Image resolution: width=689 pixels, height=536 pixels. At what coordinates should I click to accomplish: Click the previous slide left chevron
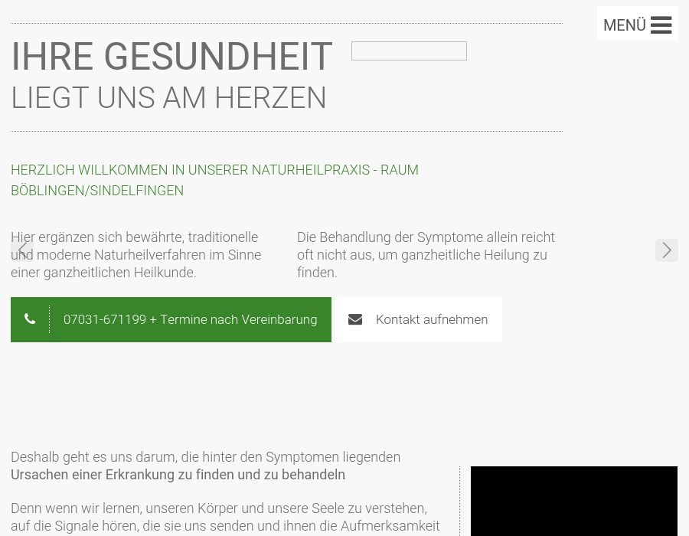(22, 250)
